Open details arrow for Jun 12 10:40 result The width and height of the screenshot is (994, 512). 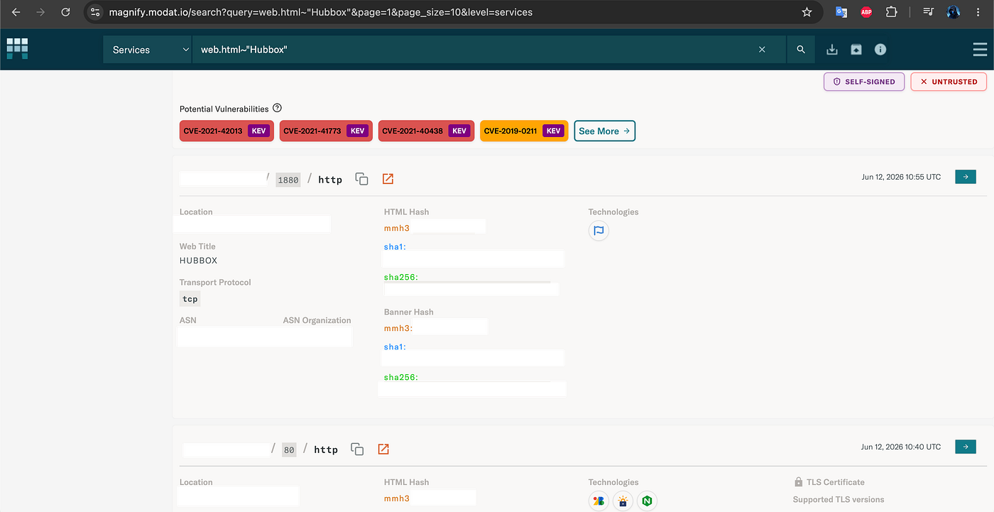[x=966, y=447]
